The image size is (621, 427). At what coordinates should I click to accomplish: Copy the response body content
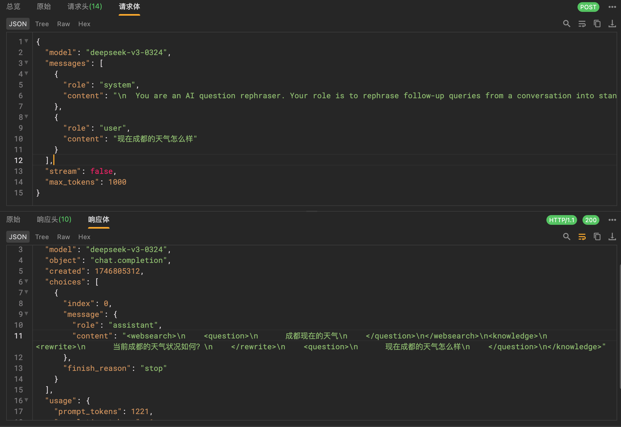point(597,237)
